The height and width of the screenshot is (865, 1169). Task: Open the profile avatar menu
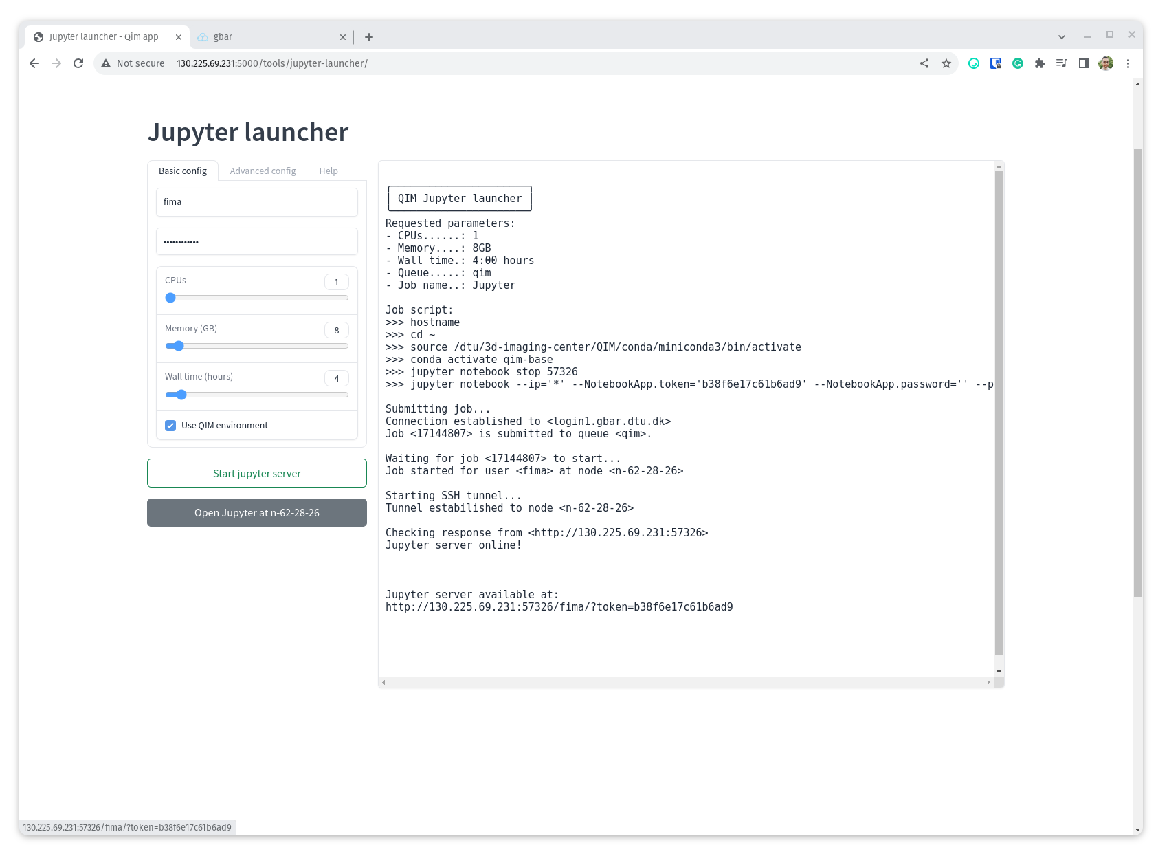1106,63
